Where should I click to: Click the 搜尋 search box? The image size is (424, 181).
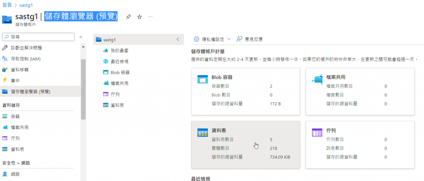(38, 37)
